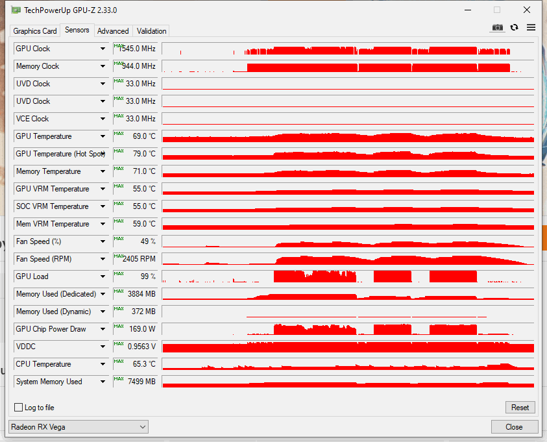Open the Memory Used (Dynamic) dropdown
This screenshot has height=442, width=547.
[x=103, y=312]
